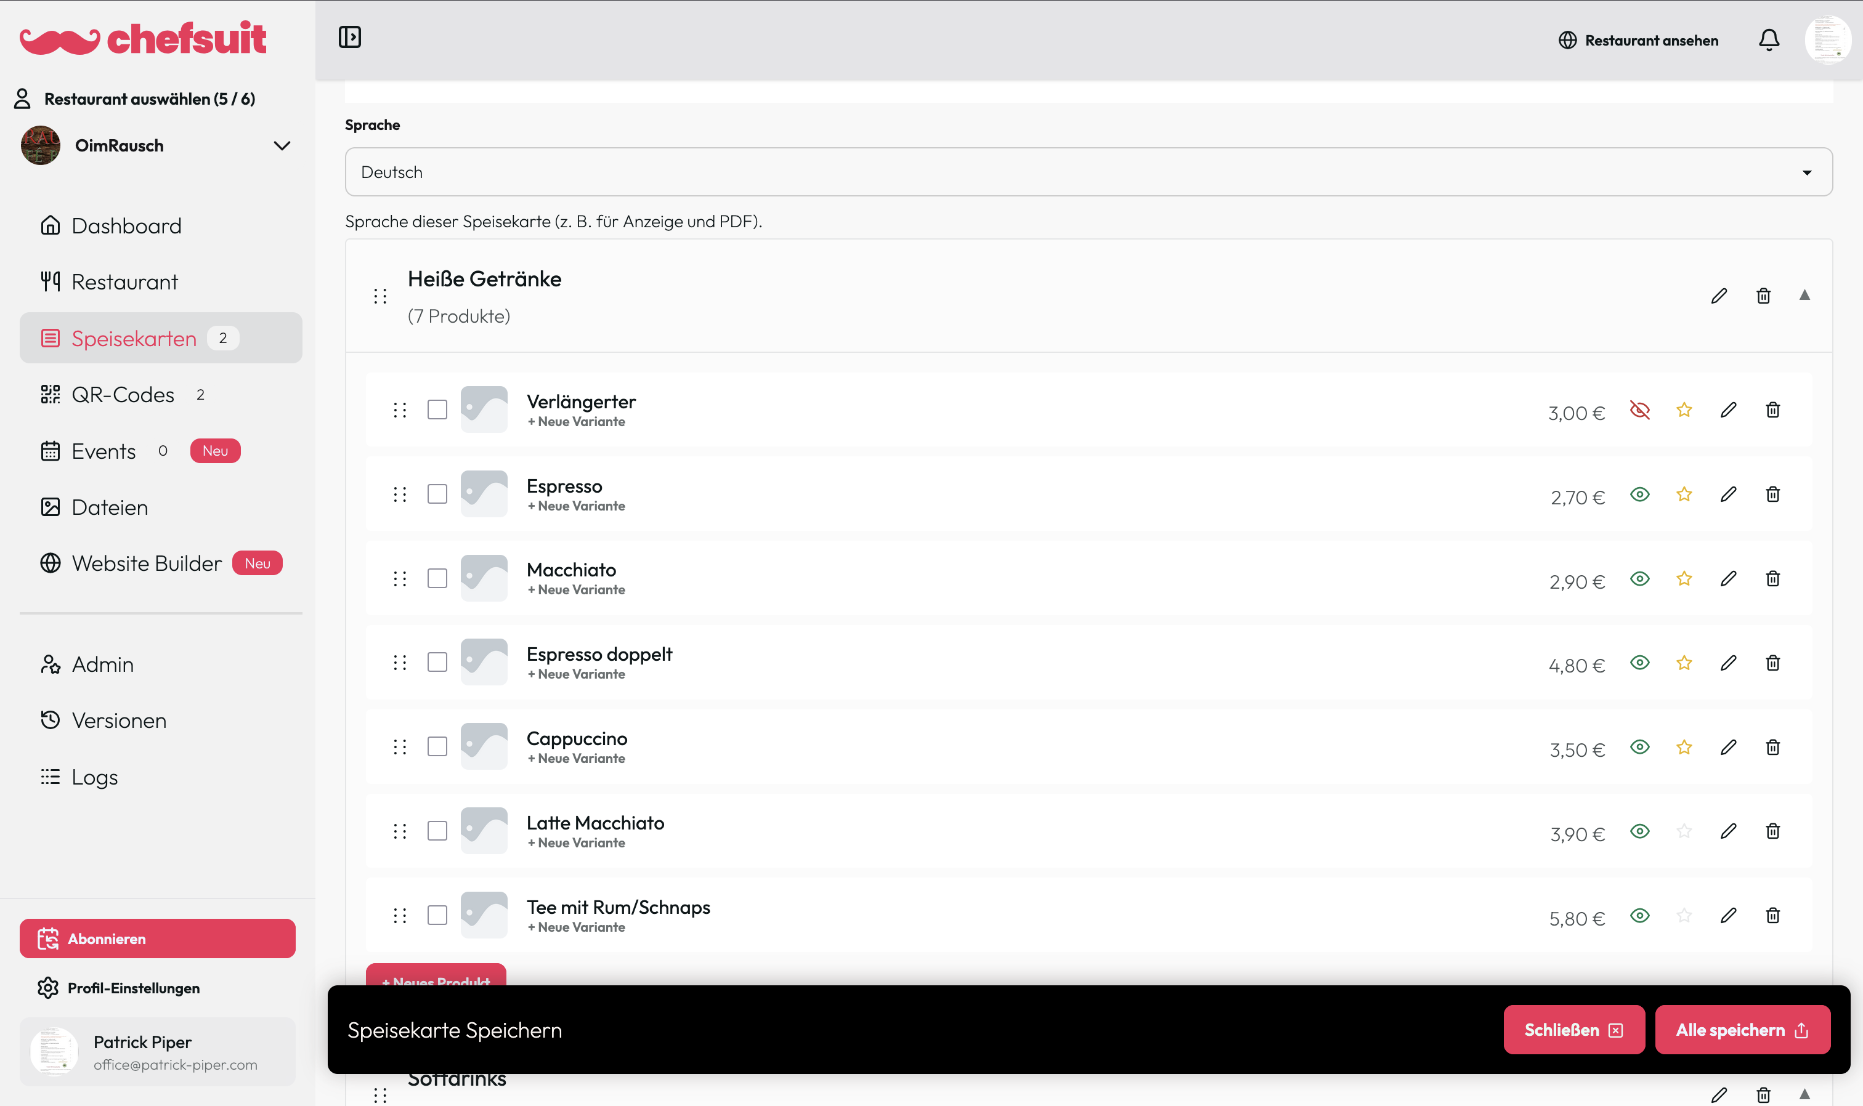Open QR-Codes in the sidebar
The height and width of the screenshot is (1106, 1863).
(160, 394)
